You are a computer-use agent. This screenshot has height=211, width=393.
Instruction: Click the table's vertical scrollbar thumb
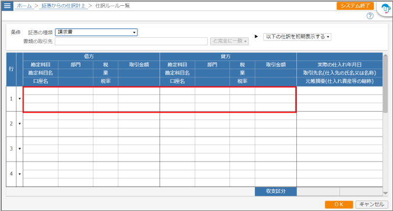coord(385,85)
